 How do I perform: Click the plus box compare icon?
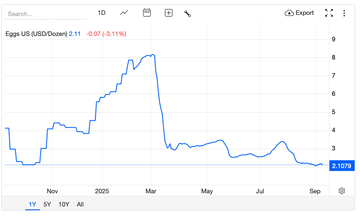169,13
